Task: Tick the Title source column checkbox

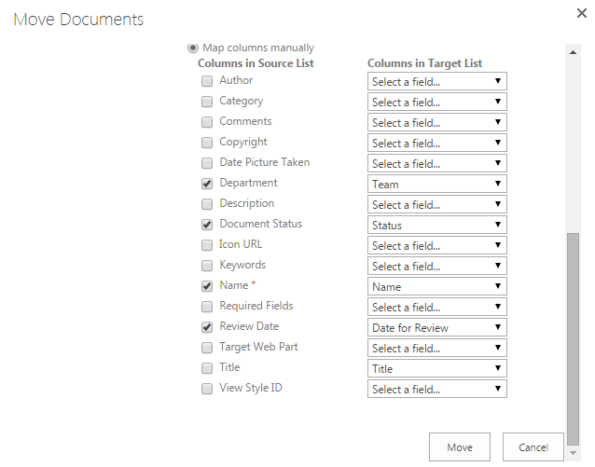Action: [207, 368]
